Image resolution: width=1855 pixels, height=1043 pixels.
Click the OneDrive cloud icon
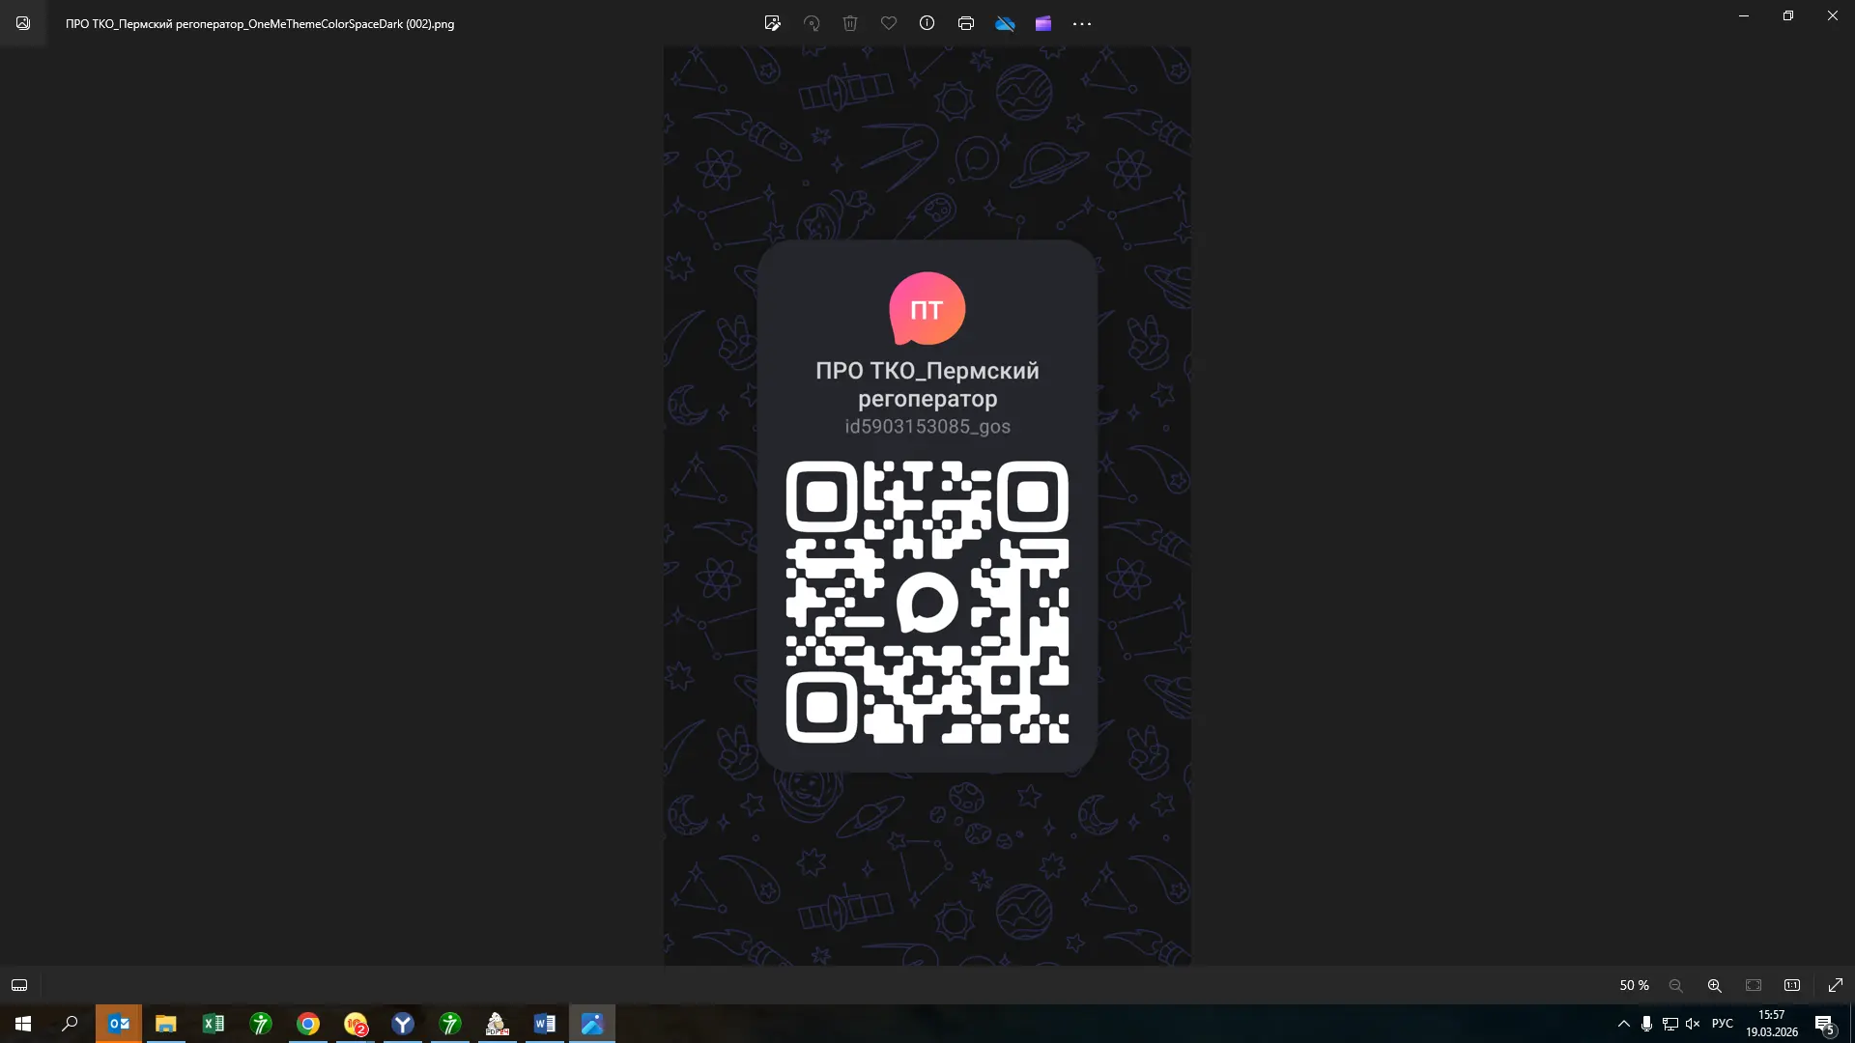click(x=1005, y=23)
